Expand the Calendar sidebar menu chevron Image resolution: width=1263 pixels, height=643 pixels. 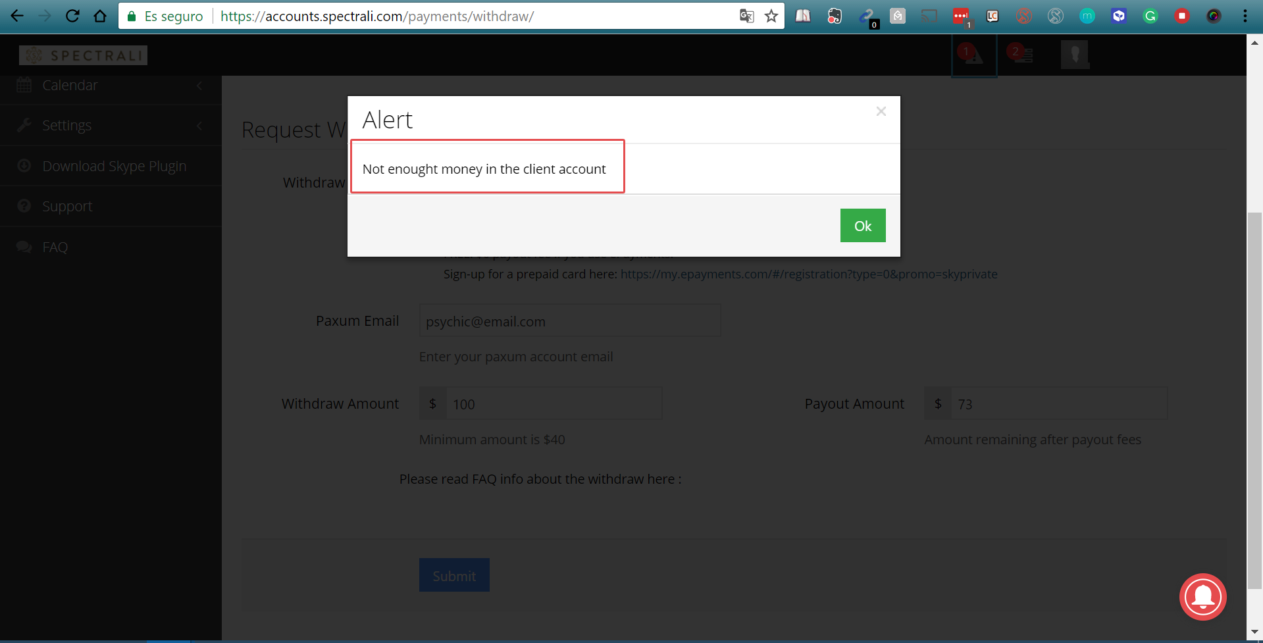coord(199,86)
